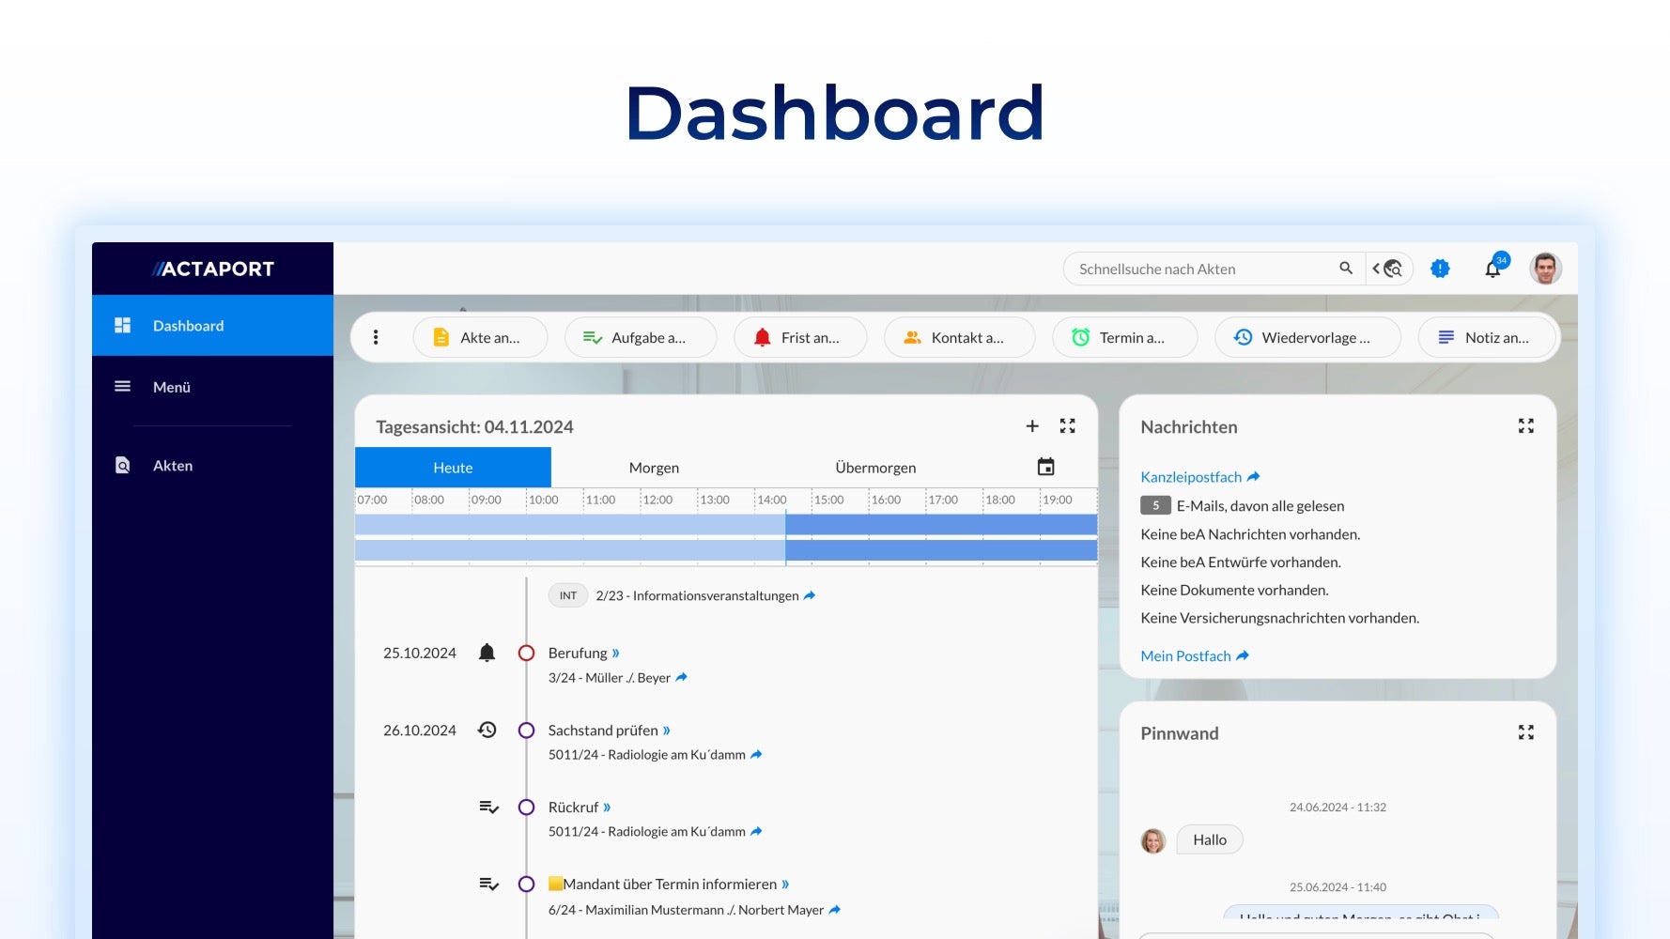Tick the Sachstand prüfen status circle
This screenshot has height=939, width=1670.
[526, 730]
